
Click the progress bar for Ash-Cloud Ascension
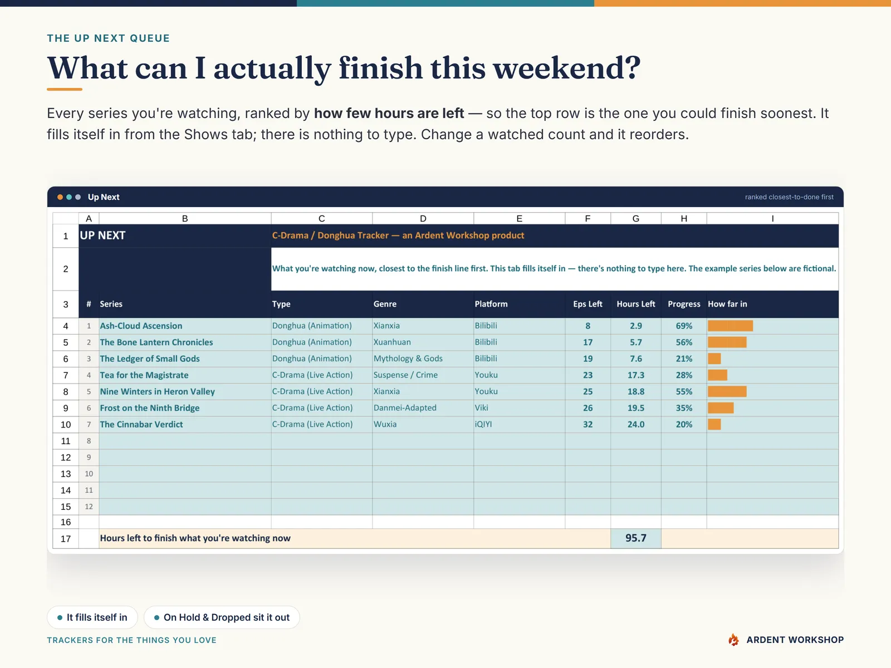(730, 326)
